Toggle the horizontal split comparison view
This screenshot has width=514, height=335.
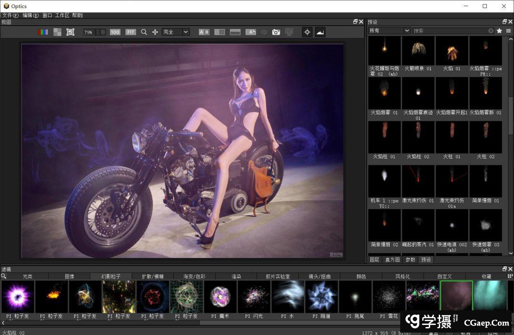click(x=235, y=32)
